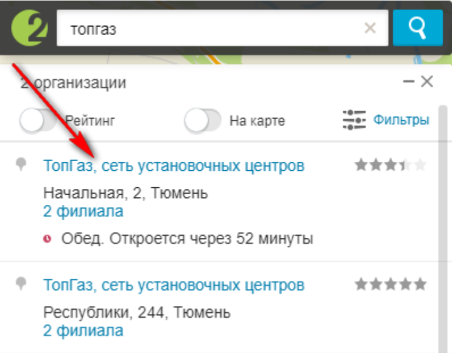
Task: Click the map pin of Республики, 244 listing
Action: tap(21, 284)
